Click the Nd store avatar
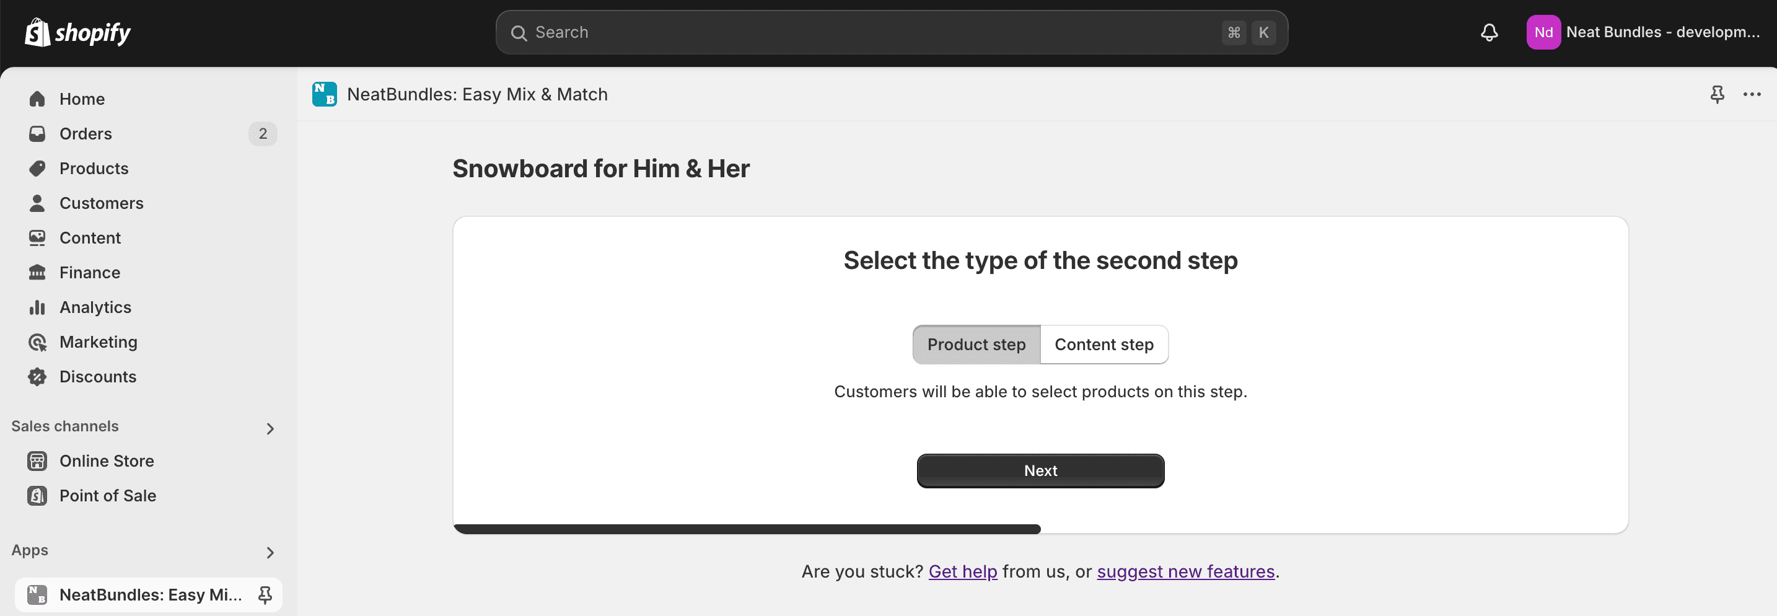1777x616 pixels. pyautogui.click(x=1543, y=32)
